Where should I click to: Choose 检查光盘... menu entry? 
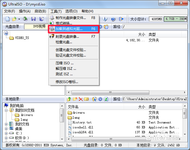point(74,42)
